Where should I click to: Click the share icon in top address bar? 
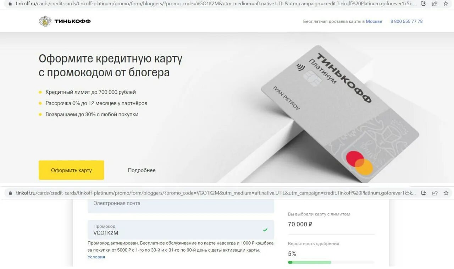434,4
